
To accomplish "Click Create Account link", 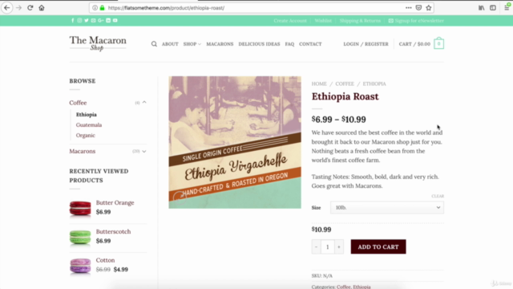I will point(290,21).
